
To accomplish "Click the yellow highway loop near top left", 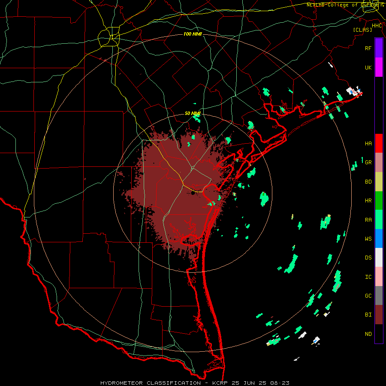I will tap(109, 38).
